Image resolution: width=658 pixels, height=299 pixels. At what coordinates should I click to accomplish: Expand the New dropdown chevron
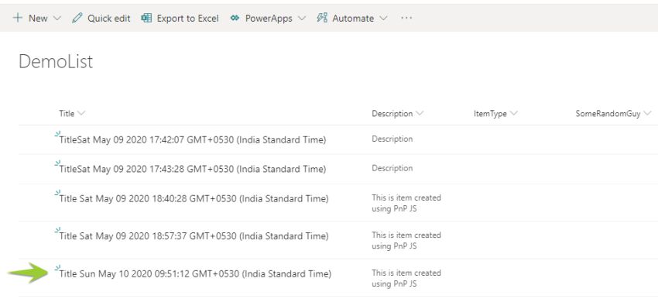[x=57, y=19]
